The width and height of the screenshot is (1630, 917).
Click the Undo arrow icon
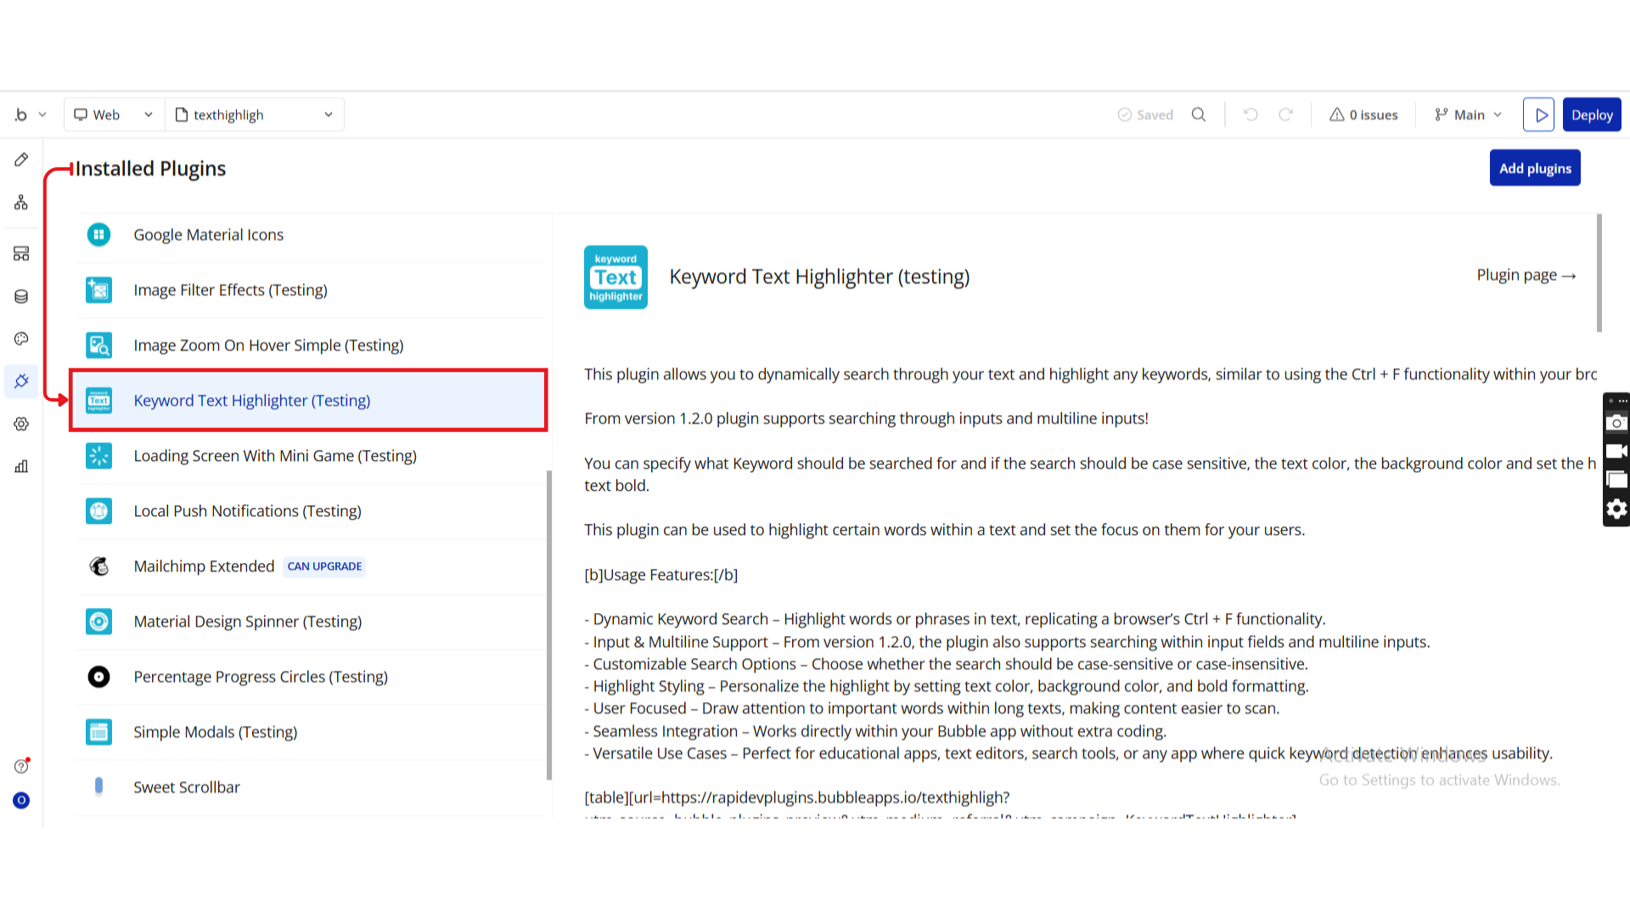(1251, 115)
